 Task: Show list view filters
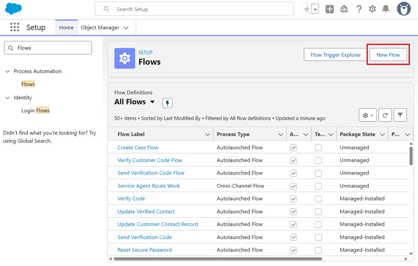[400, 115]
